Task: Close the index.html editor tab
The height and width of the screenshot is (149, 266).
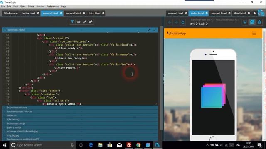Action: (x=38, y=13)
